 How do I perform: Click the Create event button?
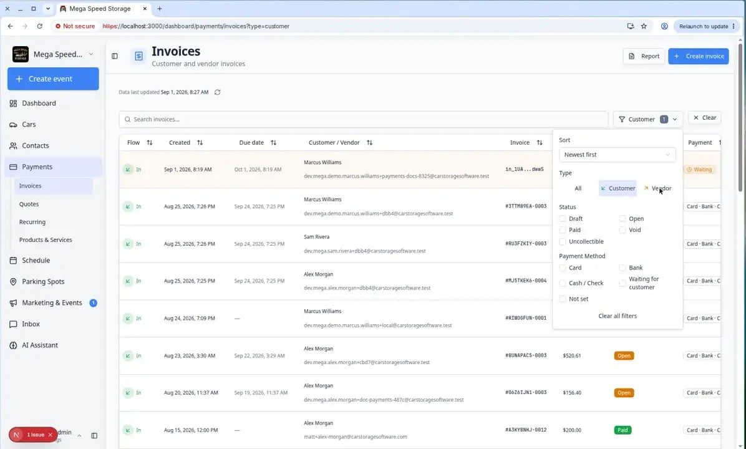click(x=53, y=79)
